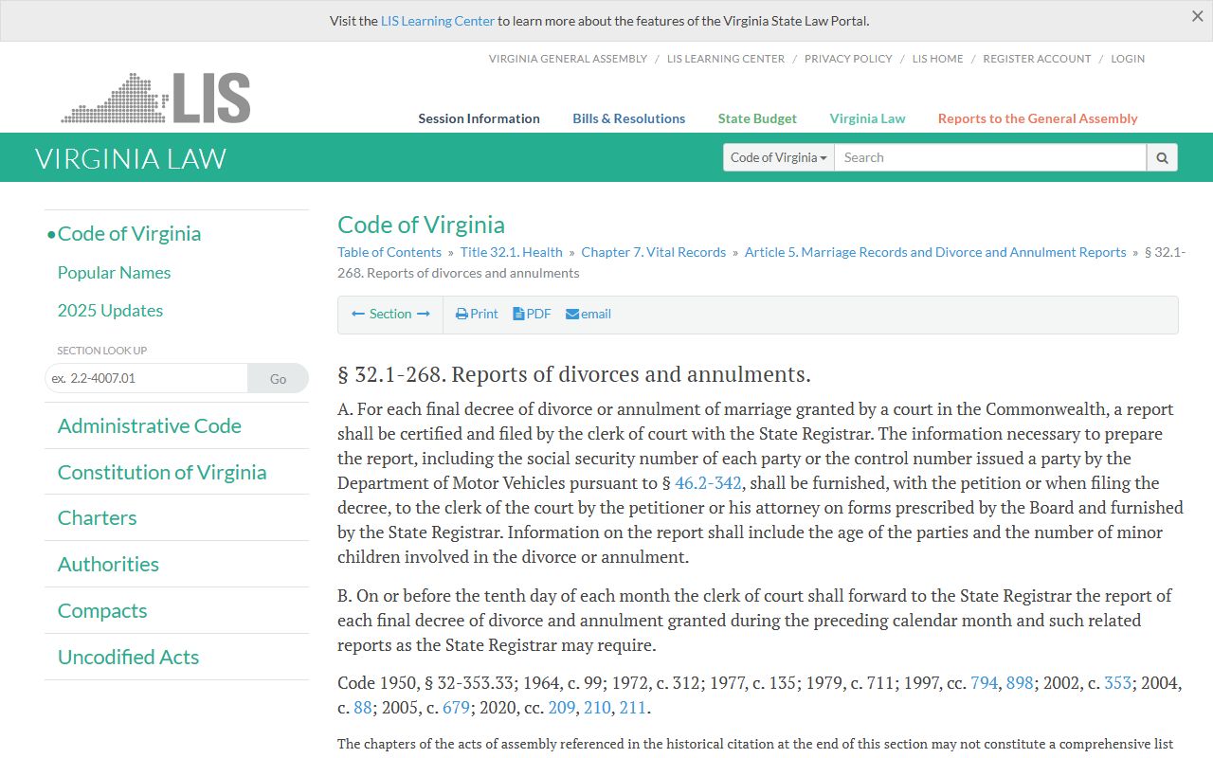Viewport: 1213px width, 758px height.
Task: Open Reports to the General Assembly menu
Action: pos(1038,118)
